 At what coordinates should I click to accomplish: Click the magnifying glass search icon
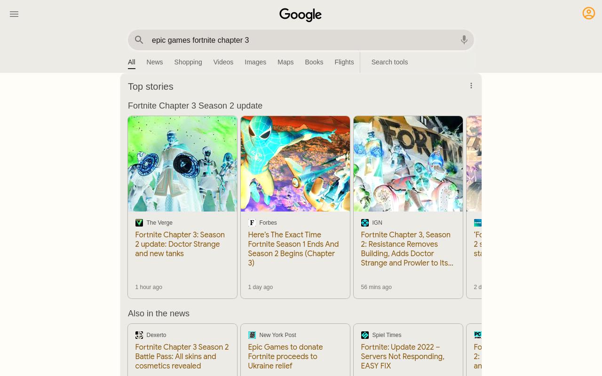click(x=139, y=40)
